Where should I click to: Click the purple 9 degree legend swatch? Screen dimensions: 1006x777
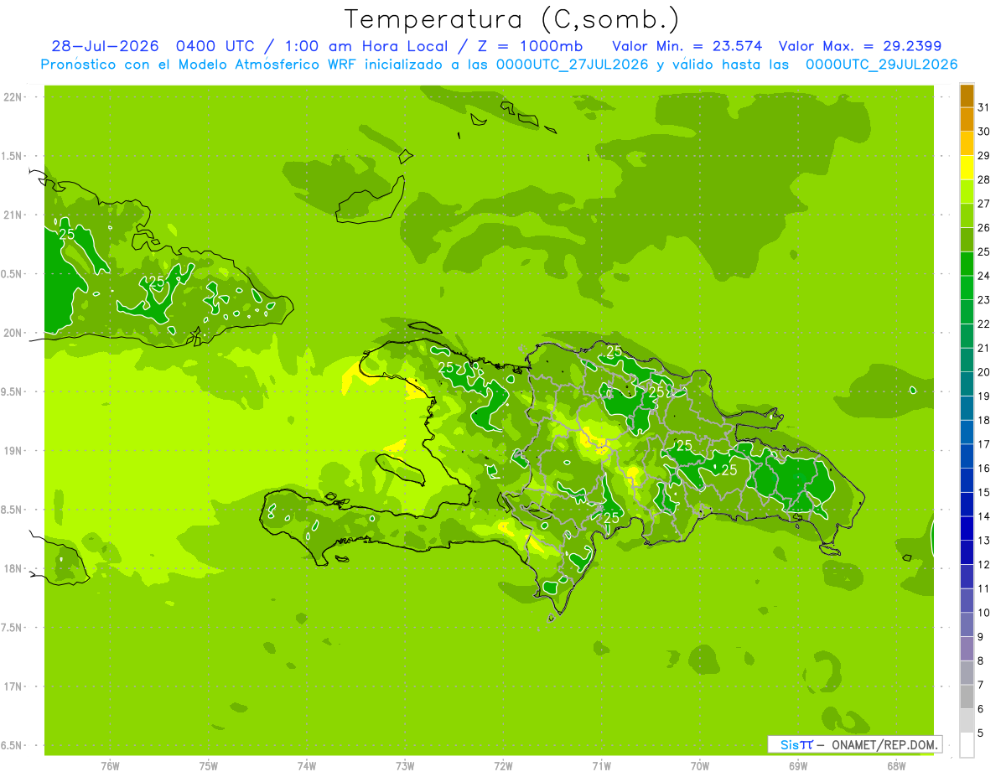pos(967,649)
